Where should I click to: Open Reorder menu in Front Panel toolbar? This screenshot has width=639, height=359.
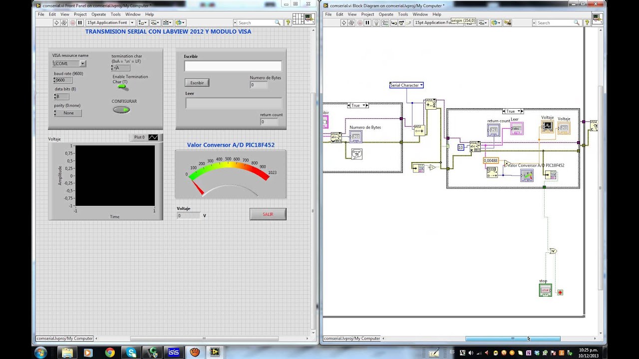pyautogui.click(x=180, y=23)
